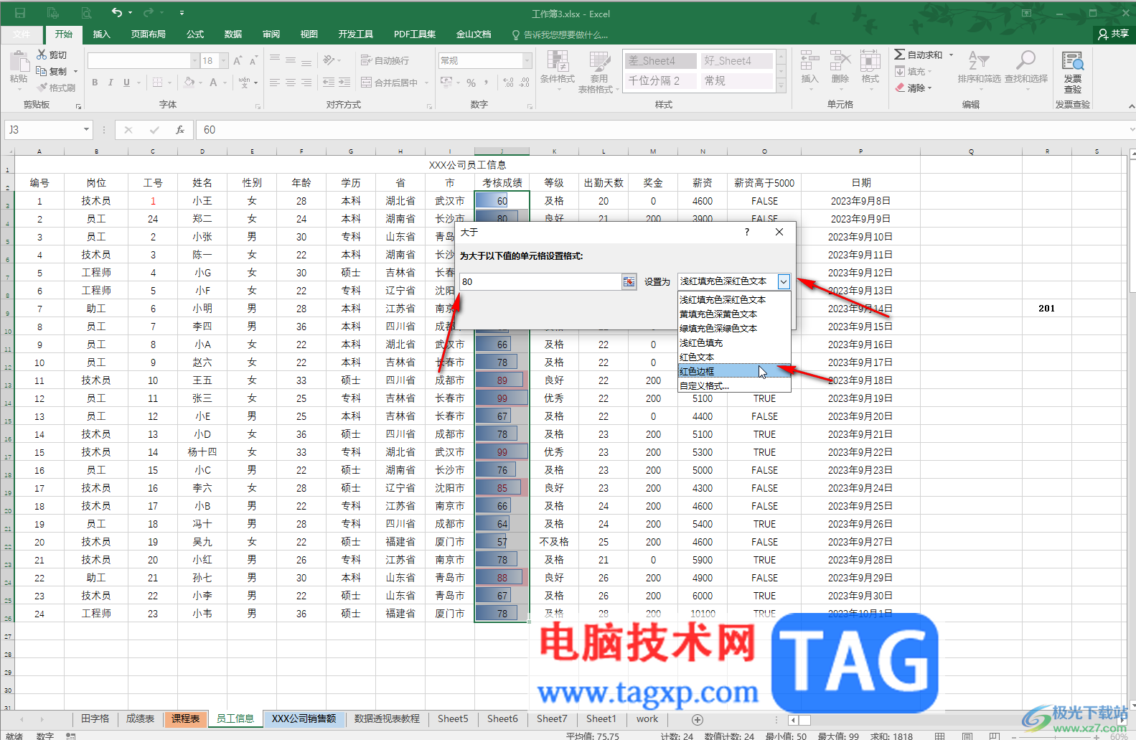1136x740 pixels.
Task: Select 红色边框 option in dropdown list
Action: point(734,371)
